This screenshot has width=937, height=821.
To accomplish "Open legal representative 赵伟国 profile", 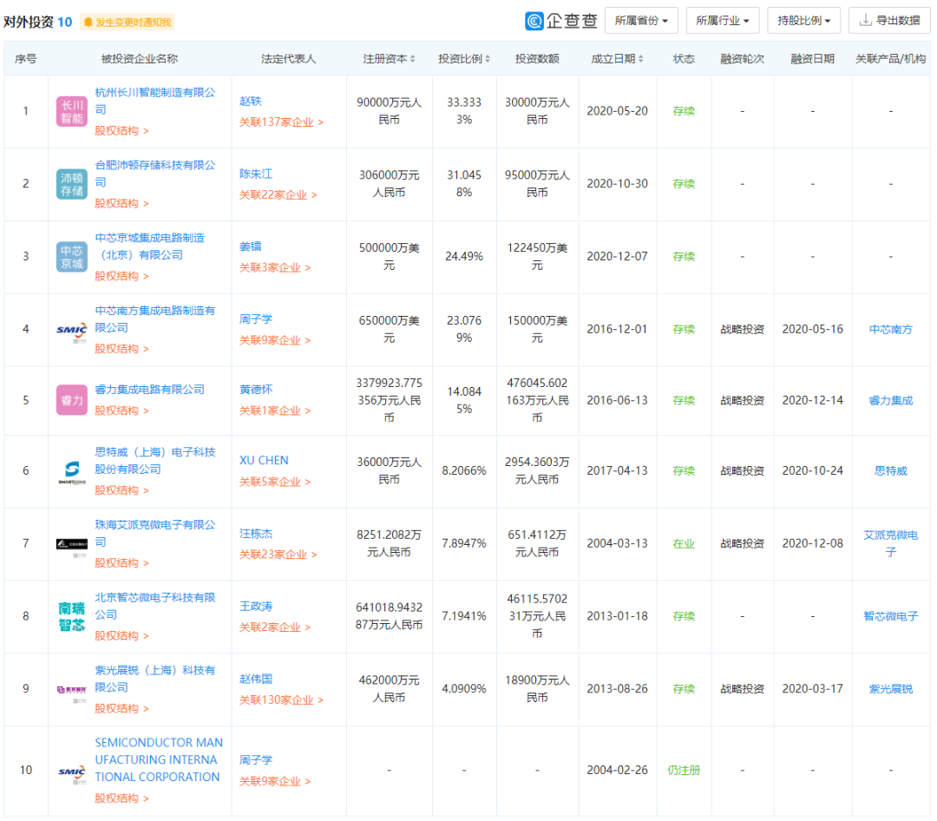I will click(x=256, y=679).
